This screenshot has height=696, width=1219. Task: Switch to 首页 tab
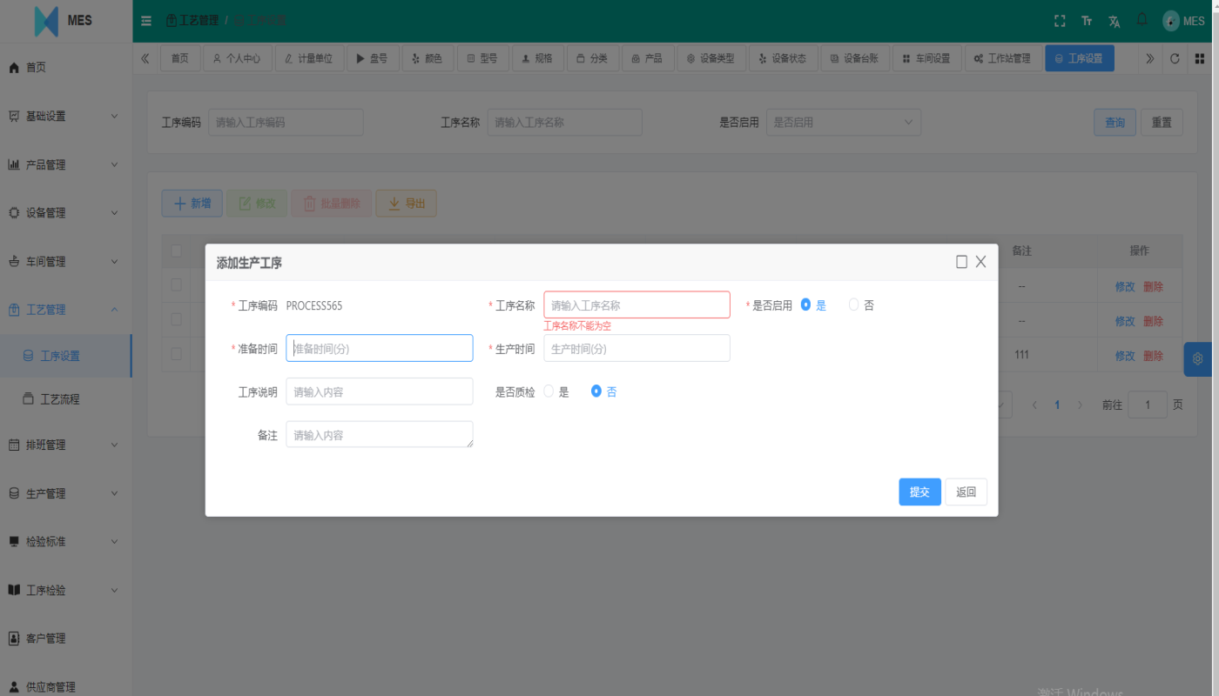pos(179,58)
